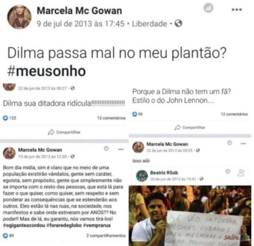254x246 pixels.
Task: Click Compartilhar under the ditadora ridícula post
Action: 64,132
